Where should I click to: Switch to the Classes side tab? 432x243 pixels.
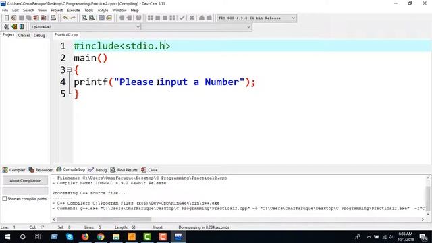tap(24, 35)
